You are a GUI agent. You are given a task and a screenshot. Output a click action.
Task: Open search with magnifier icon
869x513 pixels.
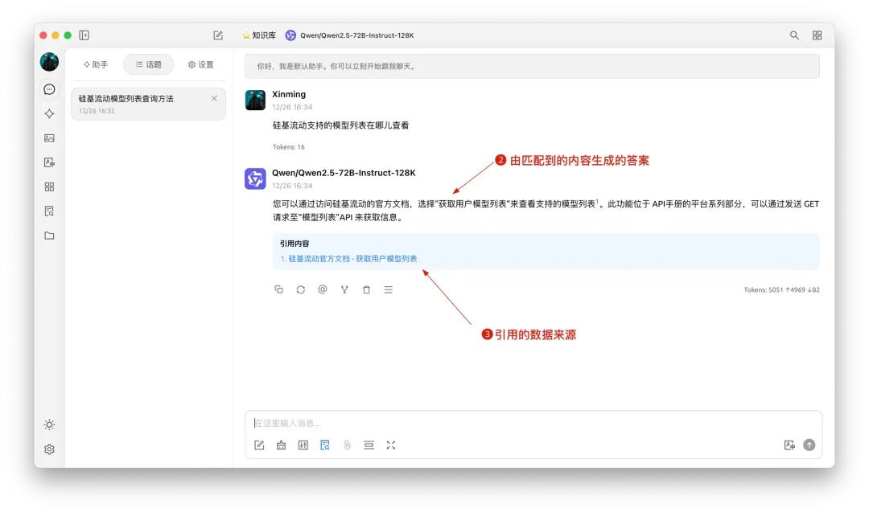pos(794,35)
